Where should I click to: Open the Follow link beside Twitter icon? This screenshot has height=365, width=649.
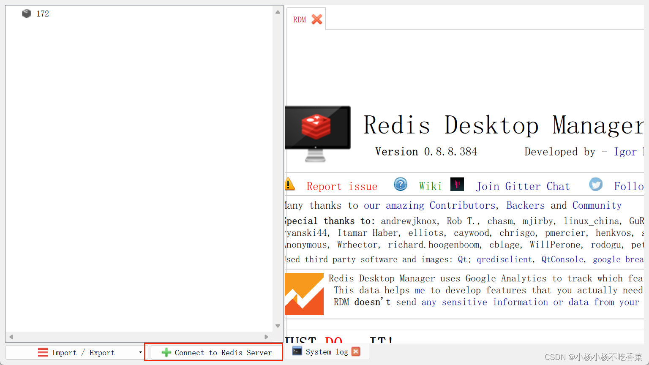coord(629,186)
